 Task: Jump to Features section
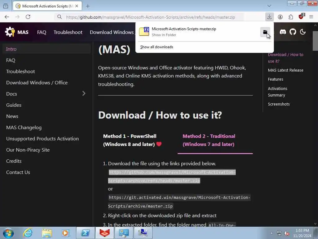[x=275, y=79]
